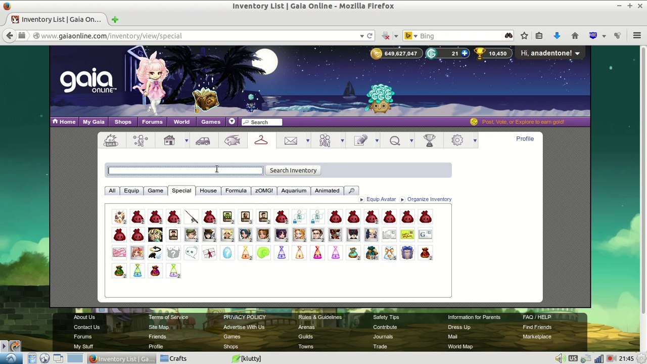Open the journal pencil tab icon
The height and width of the screenshot is (364, 647).
pyautogui.click(x=360, y=141)
